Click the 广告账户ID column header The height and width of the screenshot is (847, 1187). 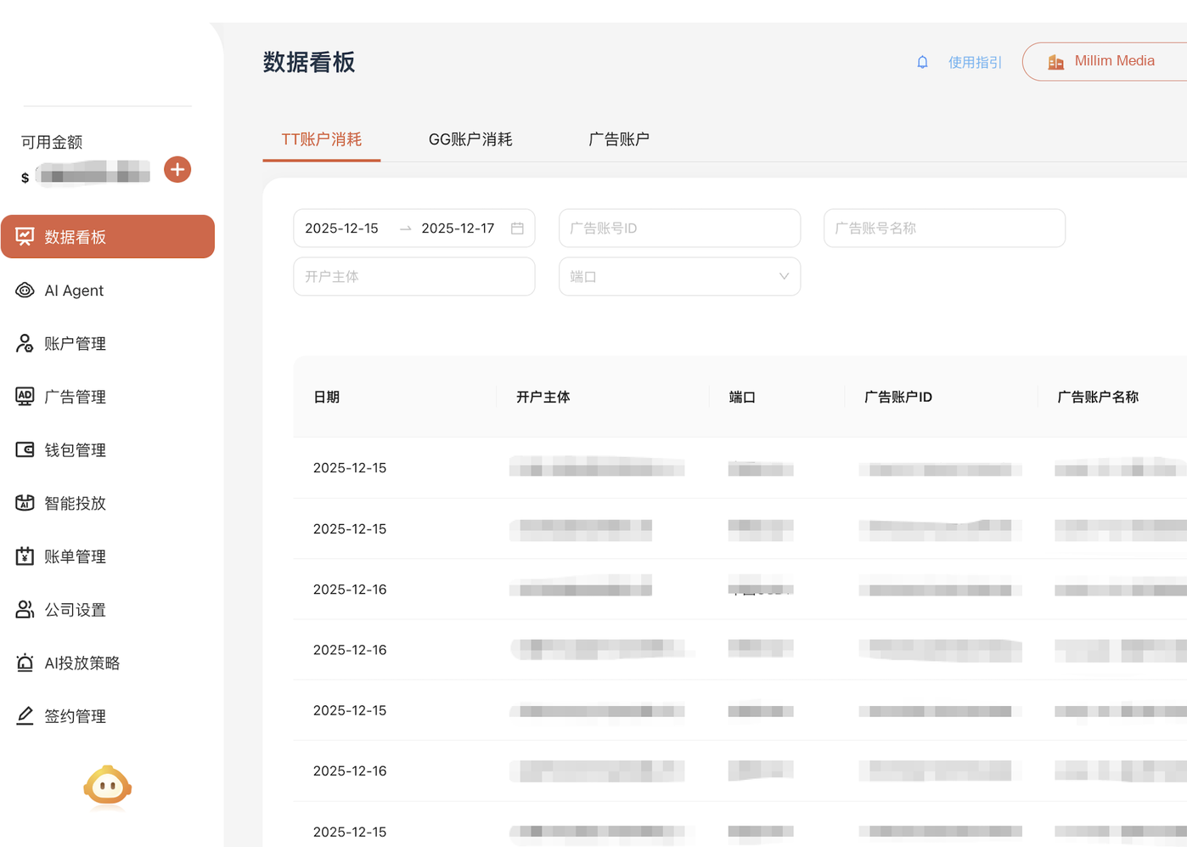coord(898,397)
